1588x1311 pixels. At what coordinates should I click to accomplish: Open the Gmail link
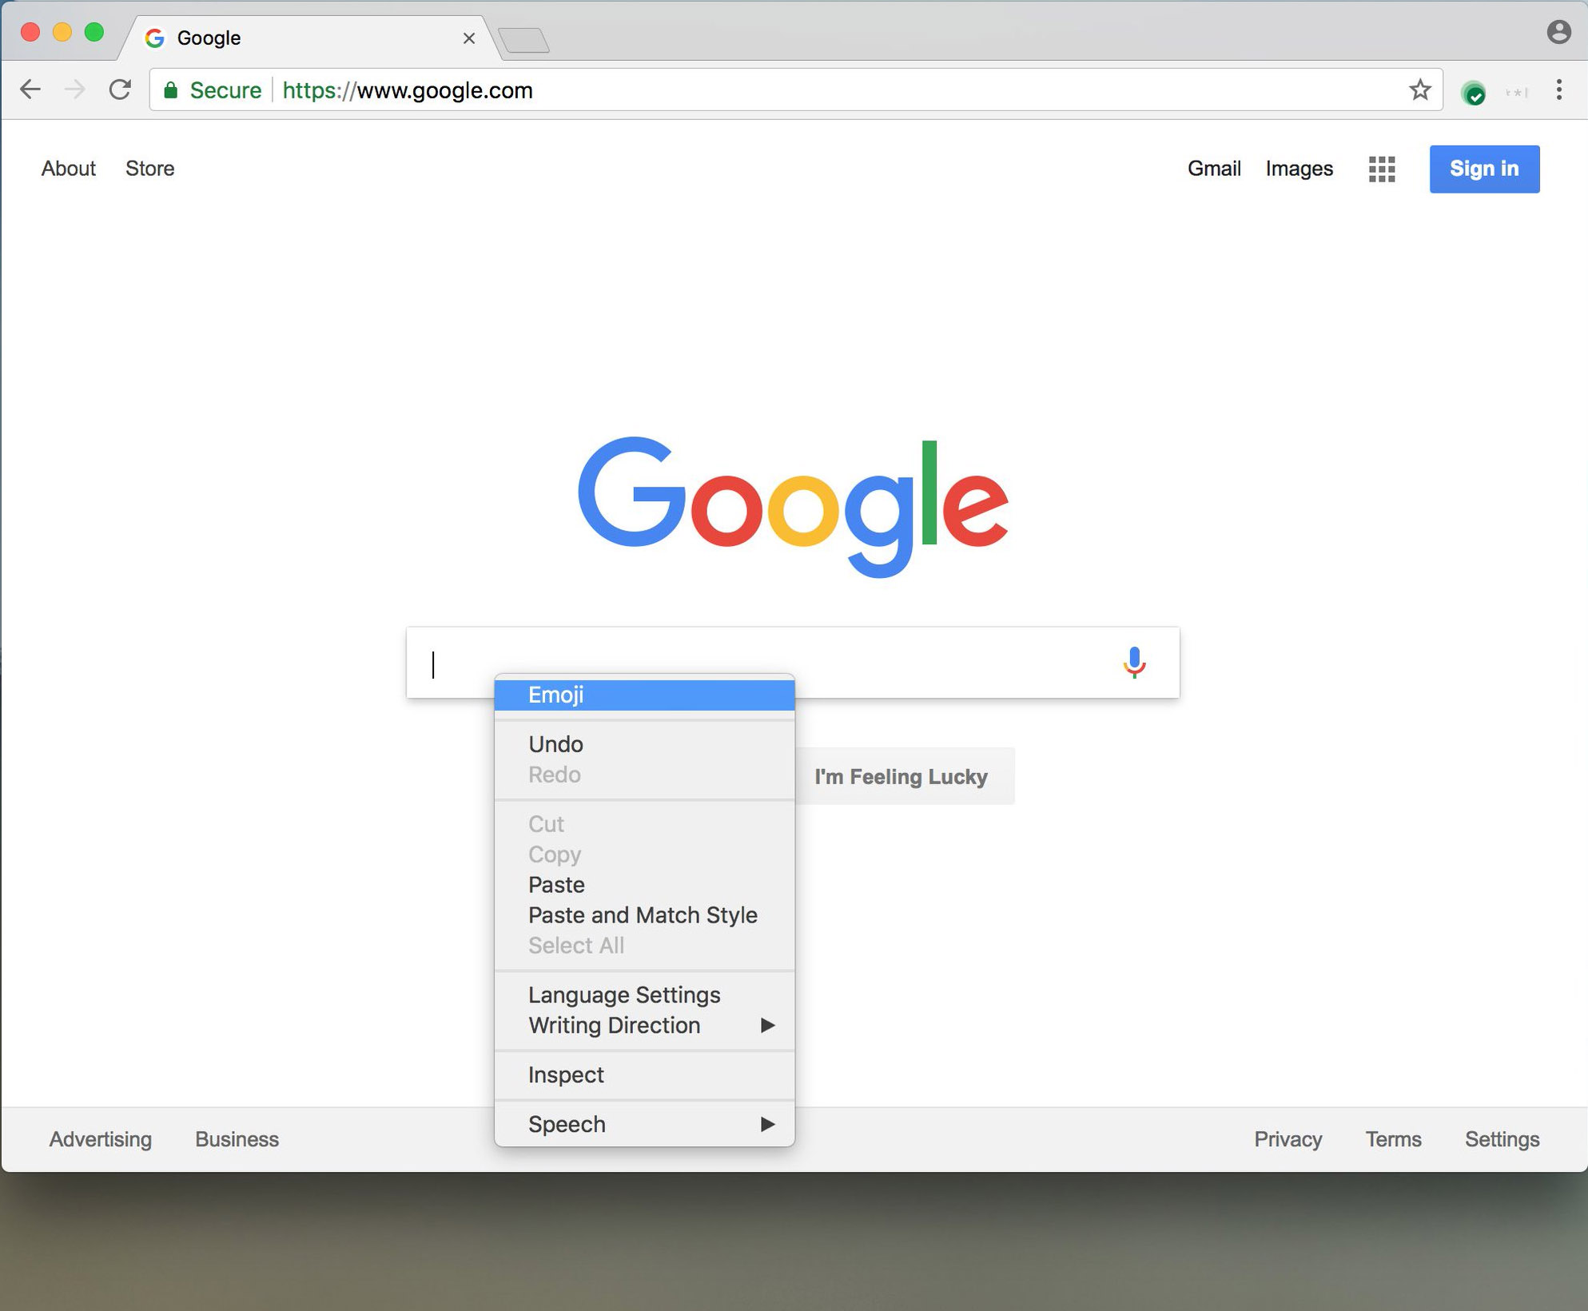[1214, 169]
